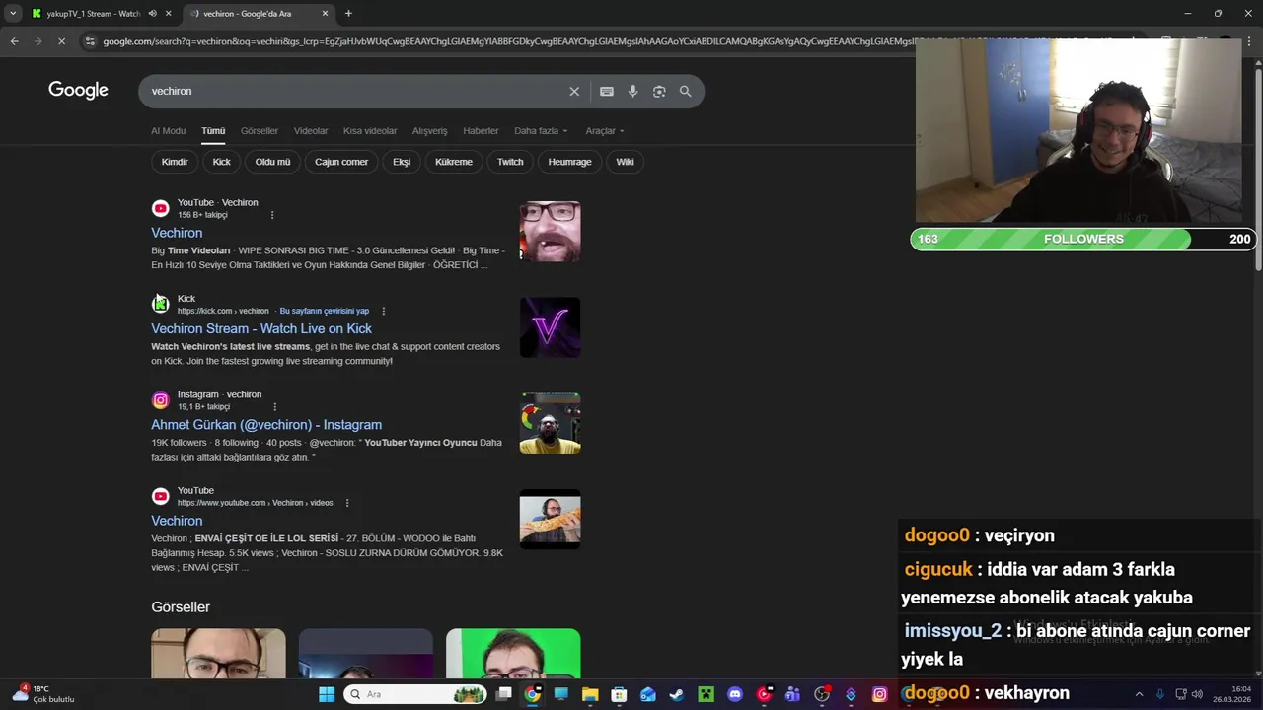Open File Explorer from the taskbar
1263x710 pixels.
click(590, 694)
